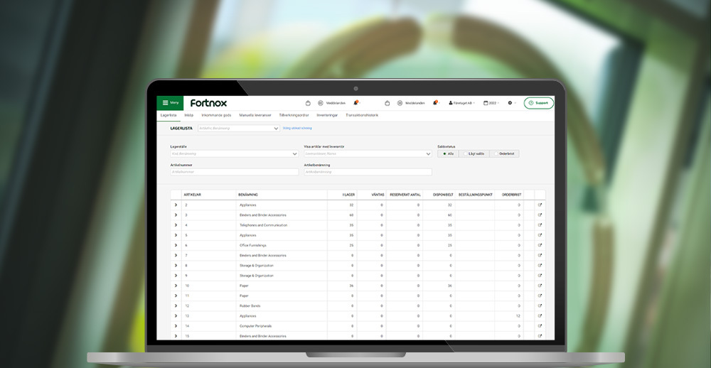Open Visa artiklar med leverantör dropdown
Viewport: 711px width, 368px height.
coord(368,153)
